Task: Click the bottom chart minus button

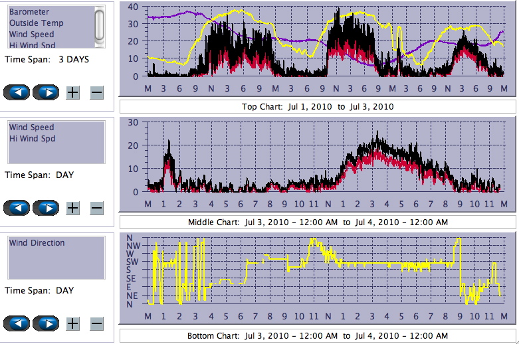Action: (96, 323)
